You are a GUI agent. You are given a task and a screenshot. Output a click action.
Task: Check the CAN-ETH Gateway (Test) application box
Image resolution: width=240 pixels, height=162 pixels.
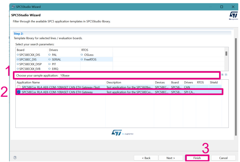point(19,87)
